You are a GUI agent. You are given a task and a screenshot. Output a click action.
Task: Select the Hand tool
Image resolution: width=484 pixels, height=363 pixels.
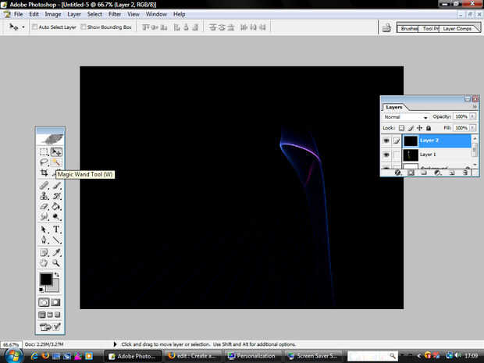click(x=44, y=263)
